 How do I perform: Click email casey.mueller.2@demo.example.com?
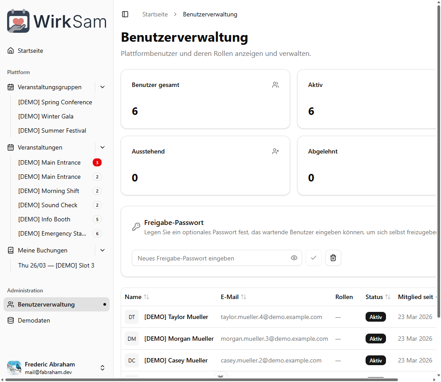point(271,360)
